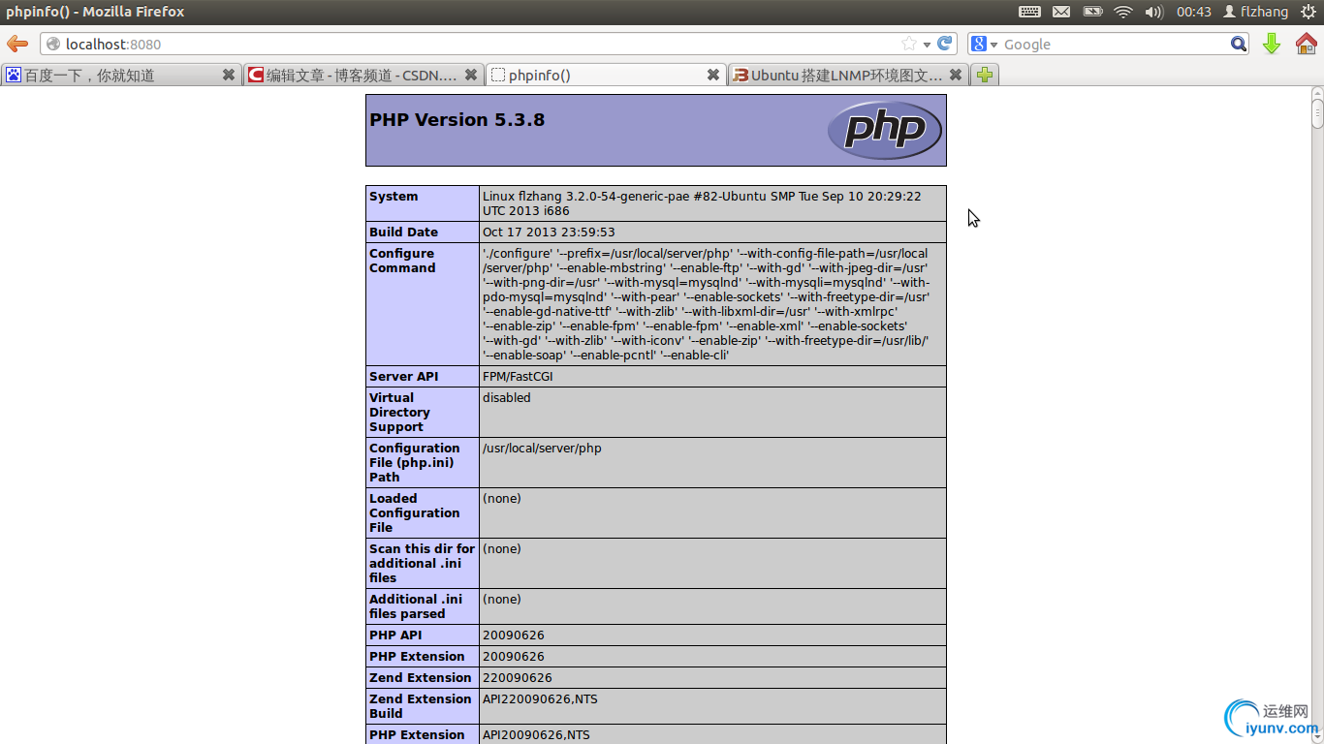Viewport: 1324px width, 744px height.
Task: Click the "System" row label
Action: 394,197
